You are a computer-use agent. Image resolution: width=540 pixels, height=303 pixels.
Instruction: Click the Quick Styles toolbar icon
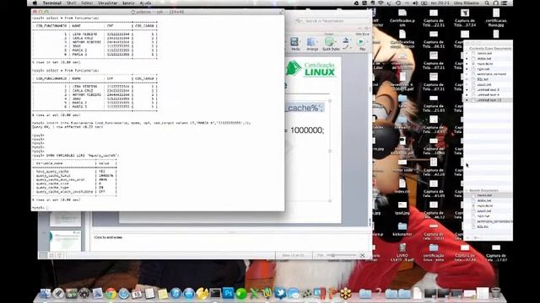(331, 44)
